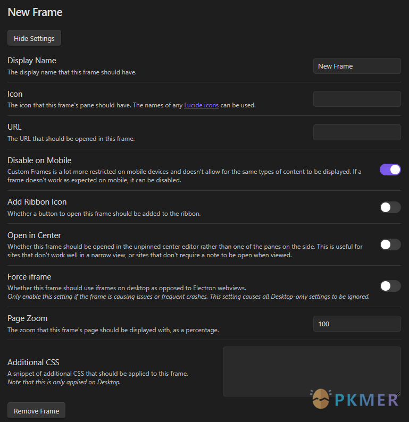Click the New Frame heading

point(35,12)
